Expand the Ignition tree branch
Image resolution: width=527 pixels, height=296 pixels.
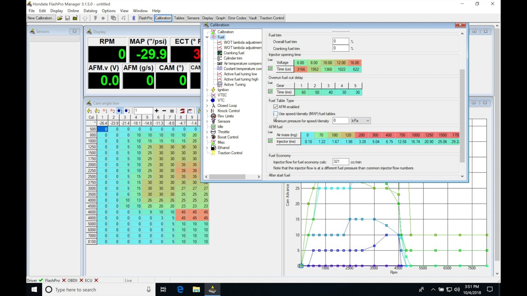207,90
